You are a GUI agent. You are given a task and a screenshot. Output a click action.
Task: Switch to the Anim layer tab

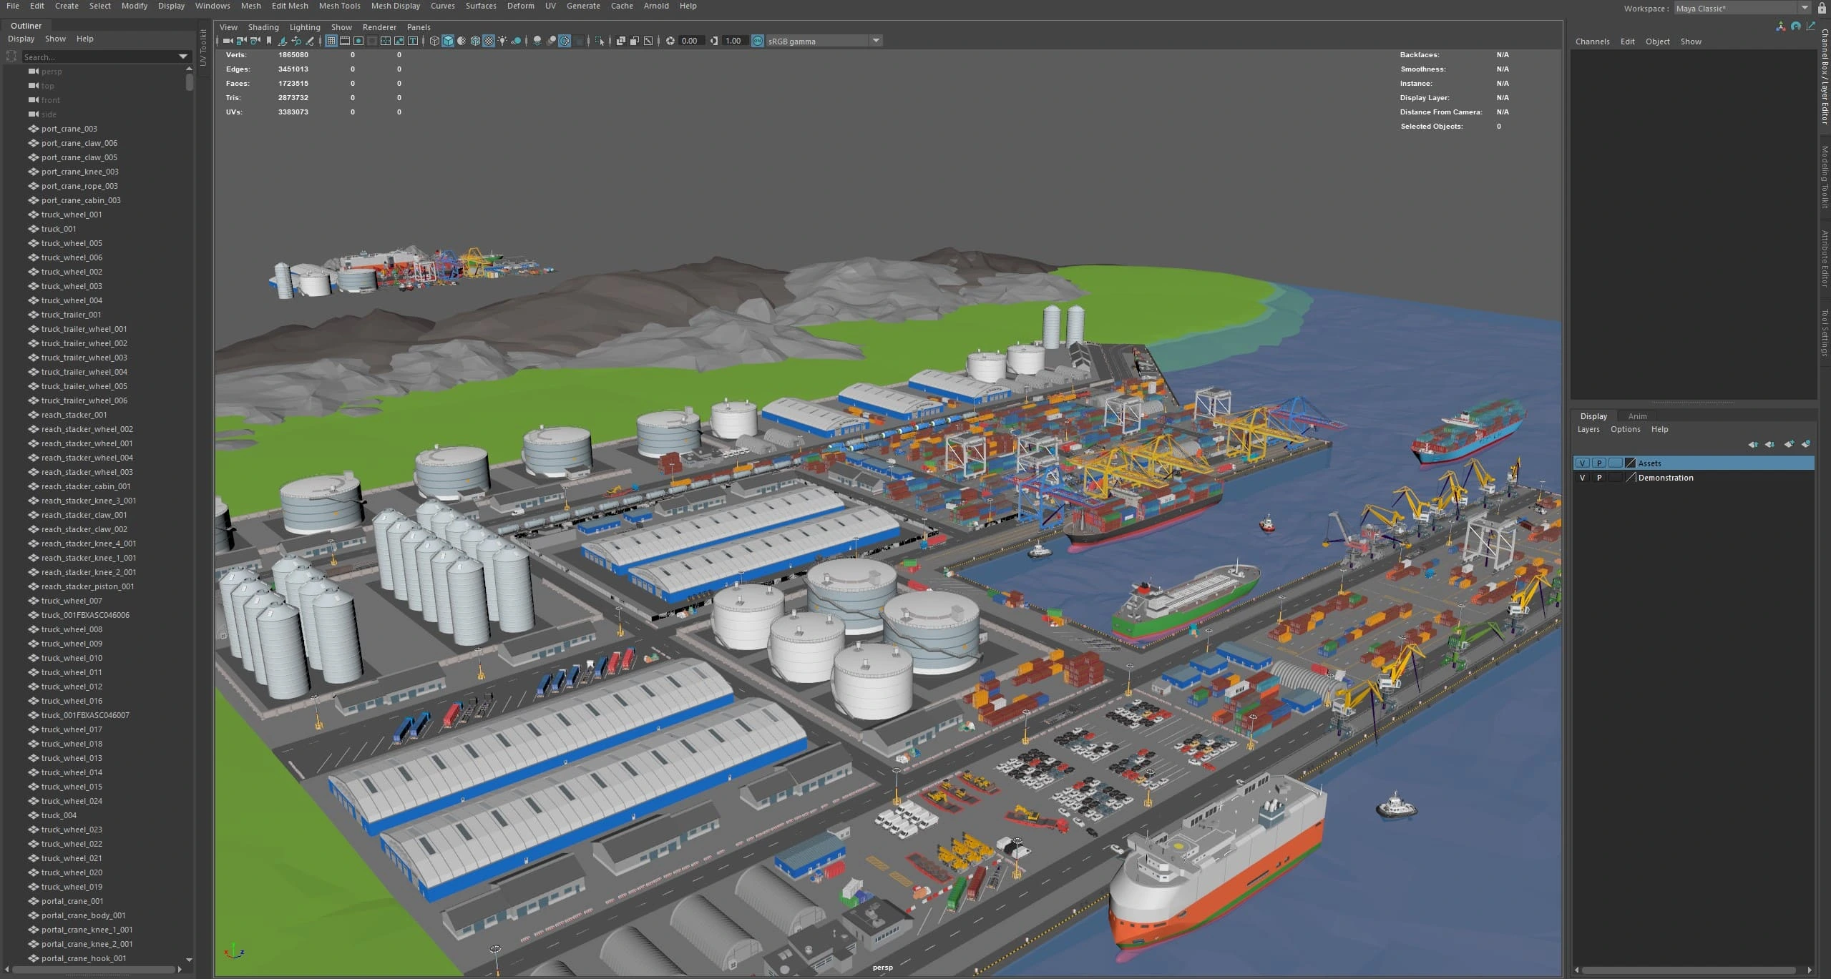[1637, 416]
